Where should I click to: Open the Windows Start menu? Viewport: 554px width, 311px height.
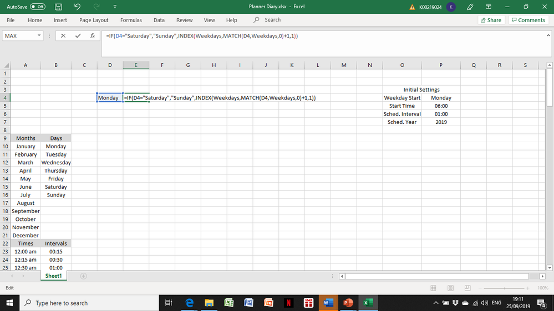(x=9, y=303)
